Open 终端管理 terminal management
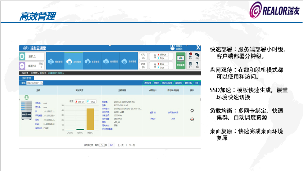This screenshot has height=171, width=303. tap(110, 61)
